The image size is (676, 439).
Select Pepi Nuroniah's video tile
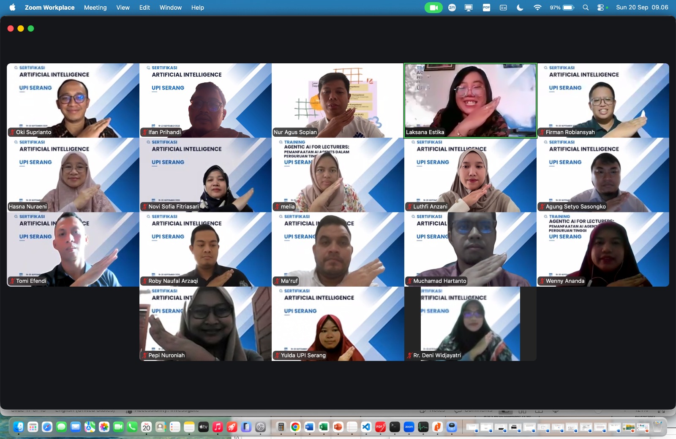coord(205,324)
